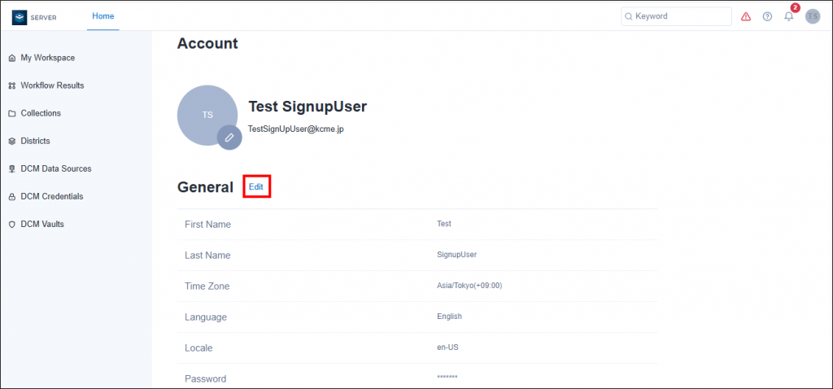Switch to the Home tab
The image size is (833, 389).
pos(103,16)
